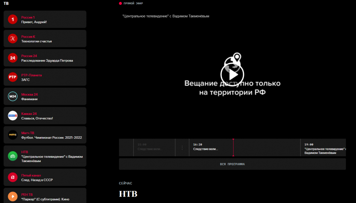The image size is (356, 203).
Task: Click the Пятый канал channel logo
Action: (x=13, y=177)
